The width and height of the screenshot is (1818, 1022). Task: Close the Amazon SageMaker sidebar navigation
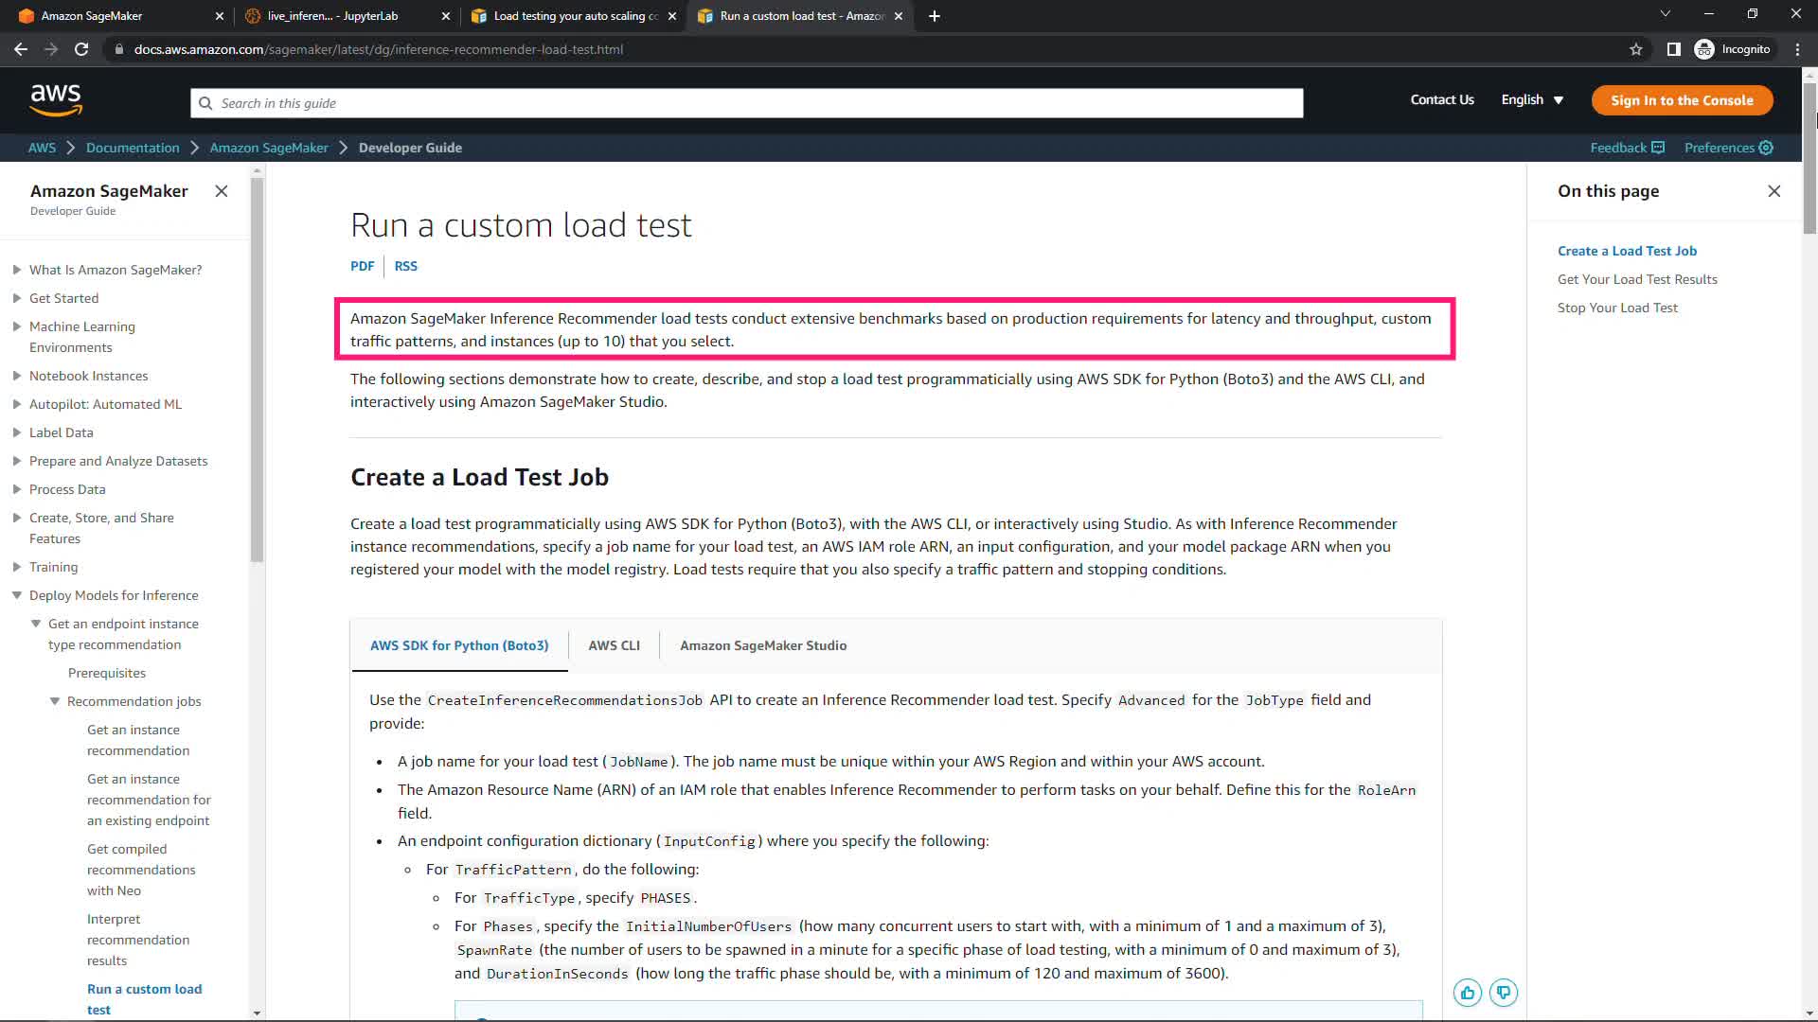222,191
